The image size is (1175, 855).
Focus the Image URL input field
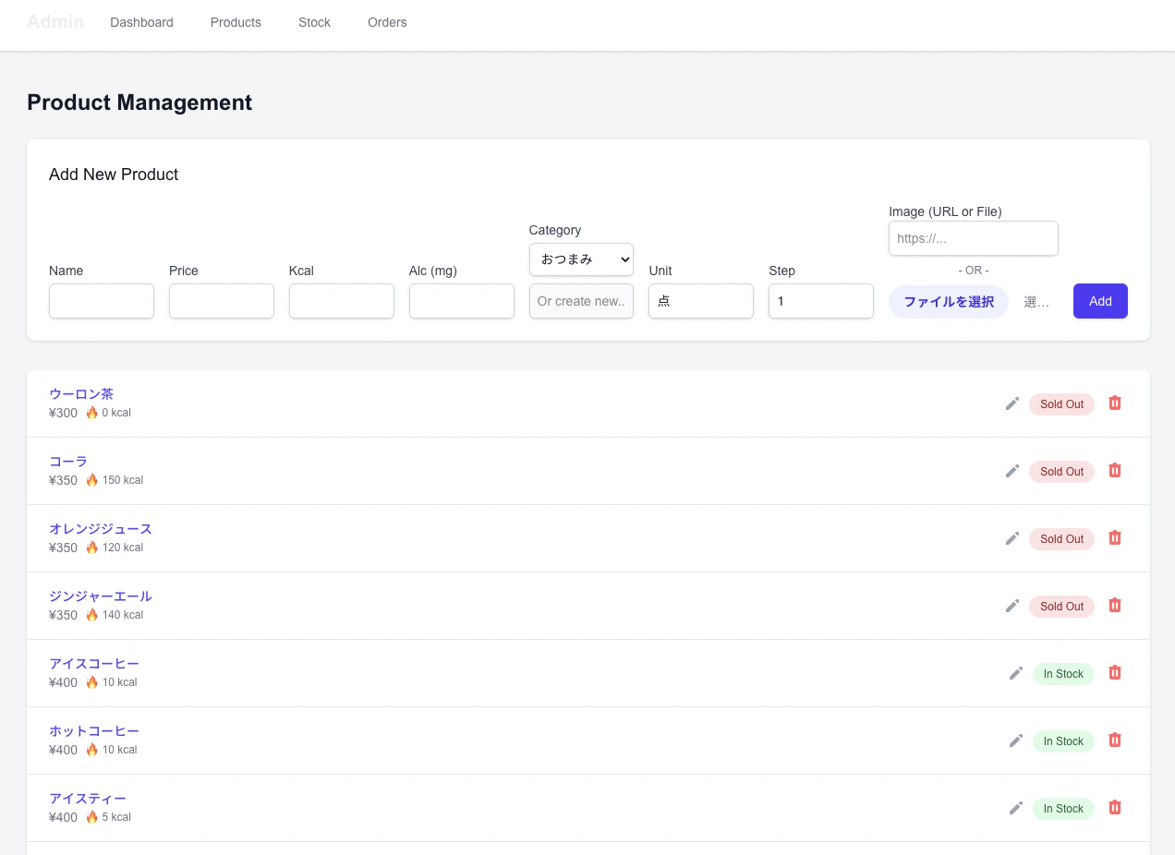(974, 238)
